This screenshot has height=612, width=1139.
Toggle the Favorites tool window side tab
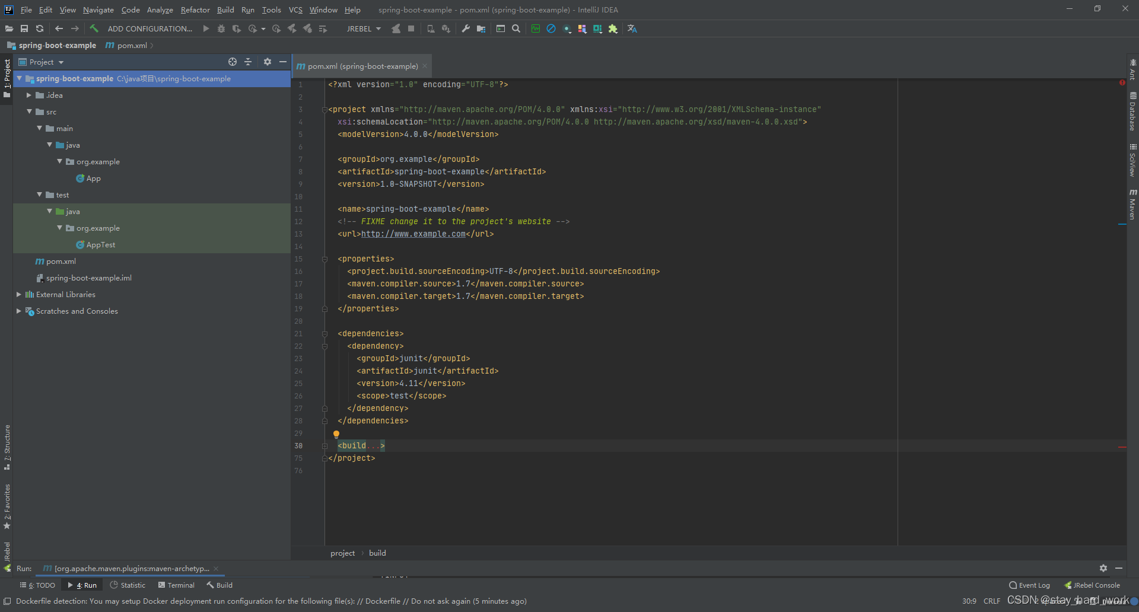pyautogui.click(x=7, y=506)
